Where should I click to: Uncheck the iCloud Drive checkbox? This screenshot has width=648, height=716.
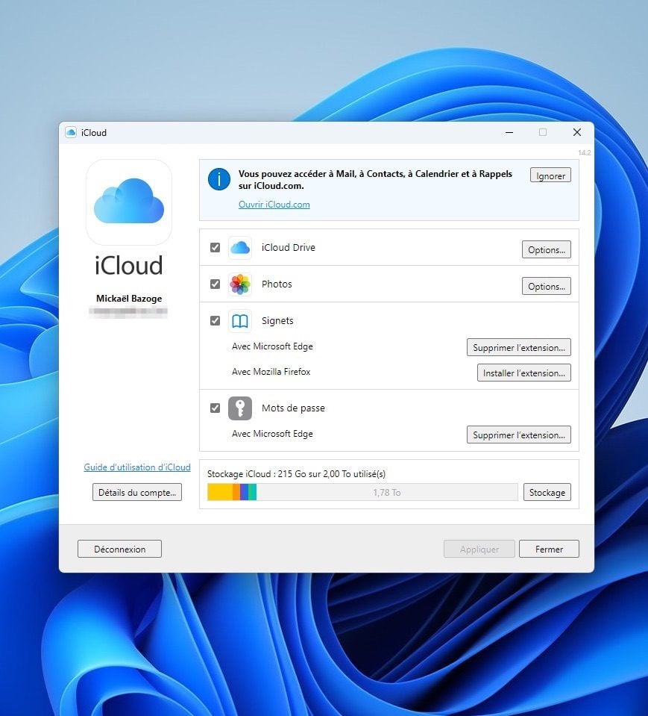click(216, 247)
